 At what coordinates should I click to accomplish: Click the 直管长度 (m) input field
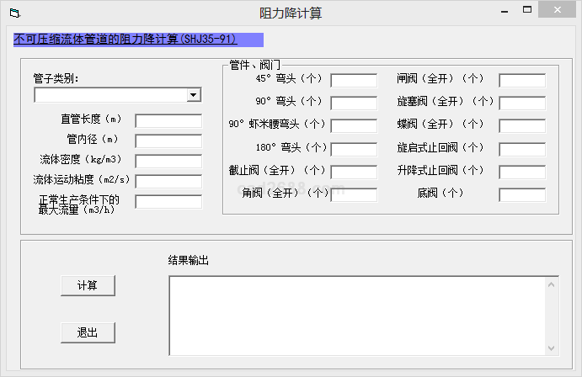168,121
